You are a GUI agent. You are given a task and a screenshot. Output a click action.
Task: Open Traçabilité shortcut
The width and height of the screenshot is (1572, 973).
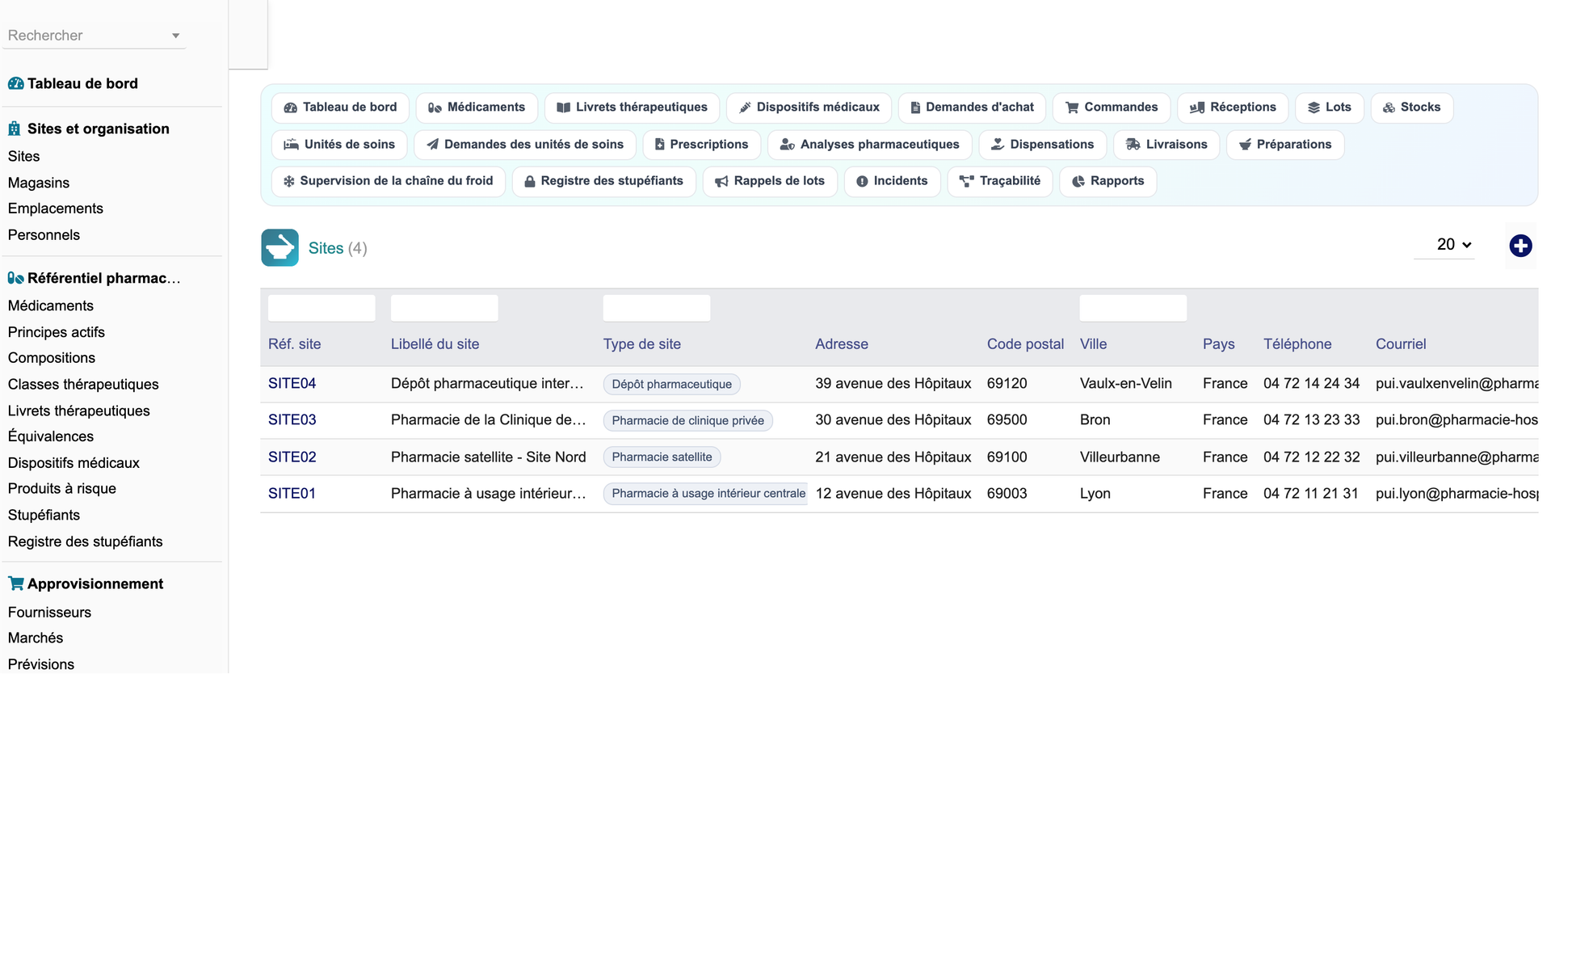click(1000, 181)
